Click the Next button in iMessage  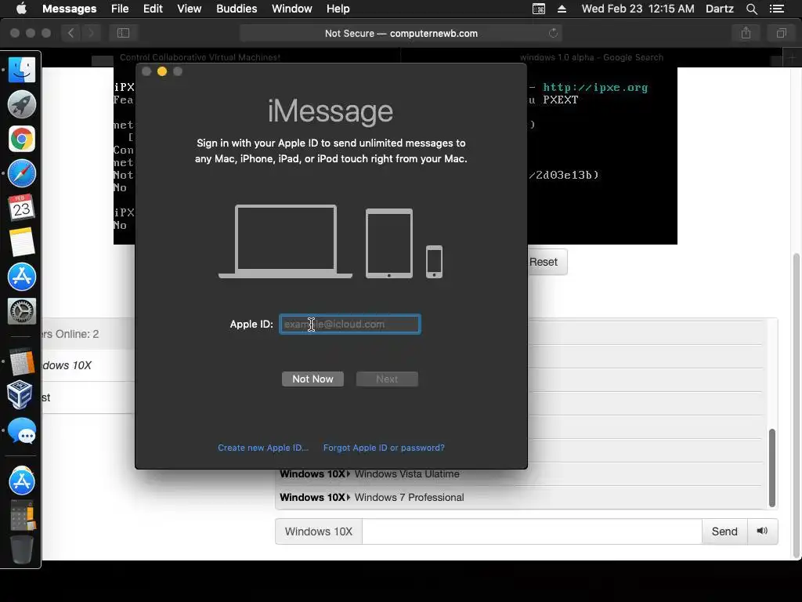pos(387,379)
